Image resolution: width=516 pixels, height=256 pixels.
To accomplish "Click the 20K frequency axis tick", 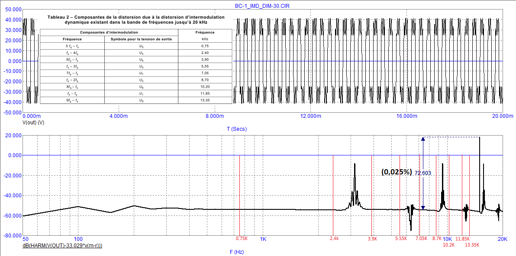I will pyautogui.click(x=502, y=239).
